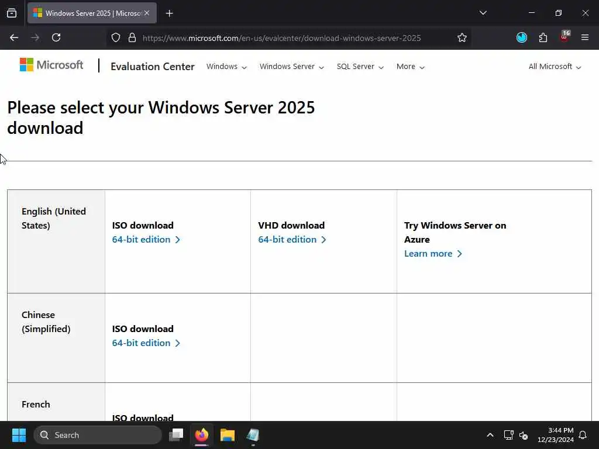Expand the All Microsoft menu

[x=555, y=67]
